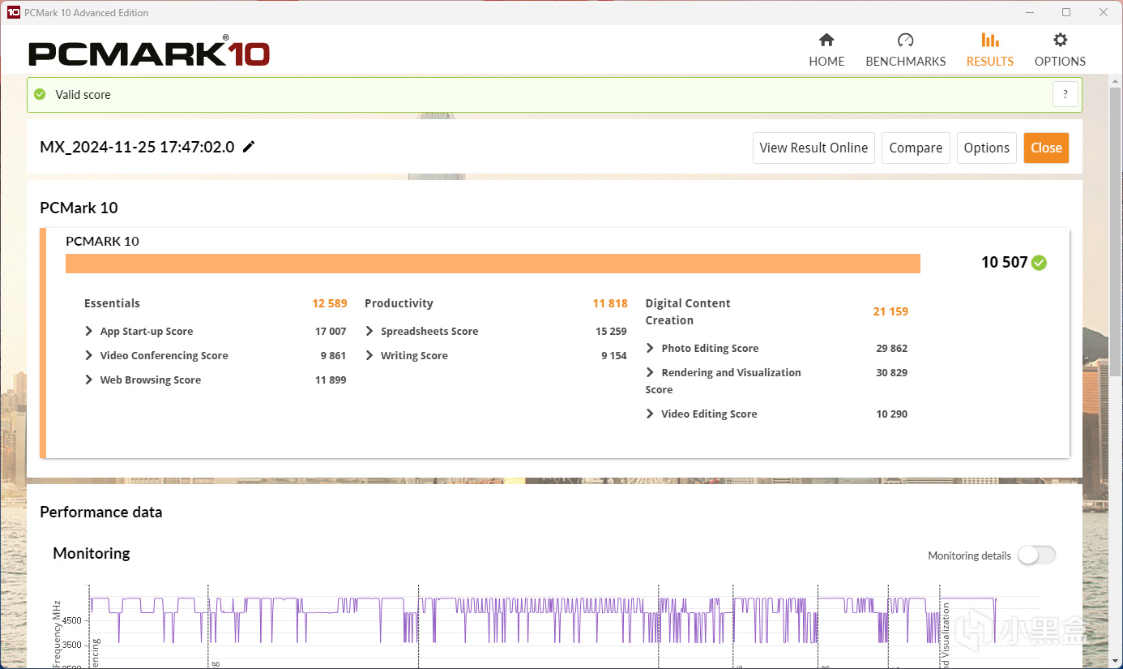Screen dimensions: 1123x669
Task: Click the orange PCMark 10 score bar
Action: (x=493, y=264)
